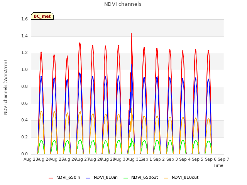Click the y-axis title 'NDVI channels (W/m2/nm)'
247x185 pixels.
point(5,87)
